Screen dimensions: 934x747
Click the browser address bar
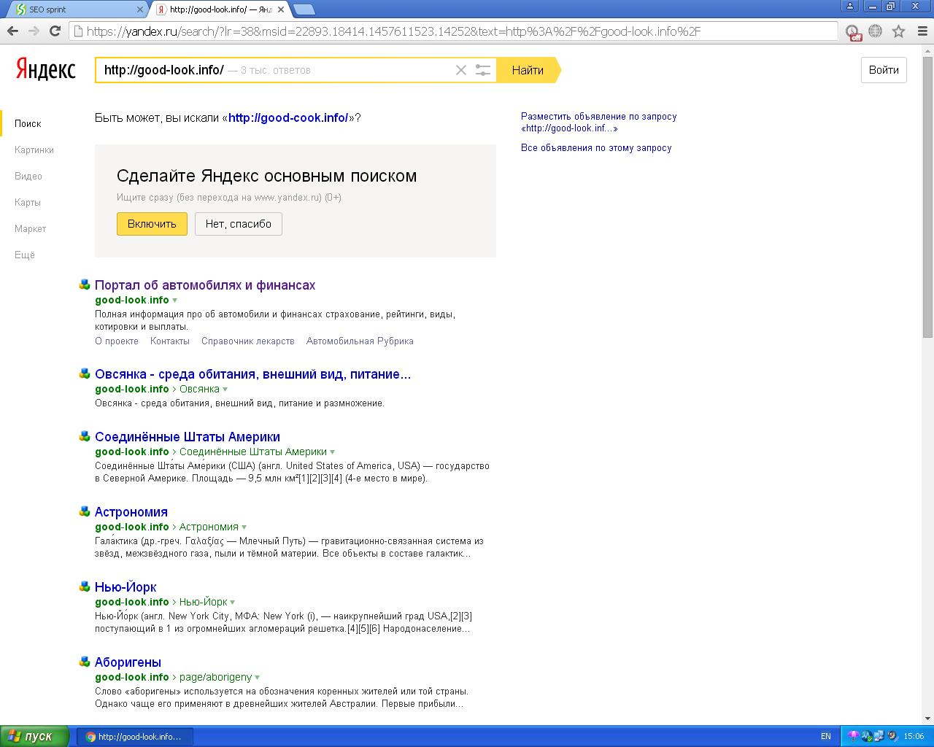pyautogui.click(x=452, y=31)
